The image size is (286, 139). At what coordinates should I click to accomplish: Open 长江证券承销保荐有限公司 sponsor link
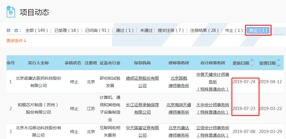142,109
